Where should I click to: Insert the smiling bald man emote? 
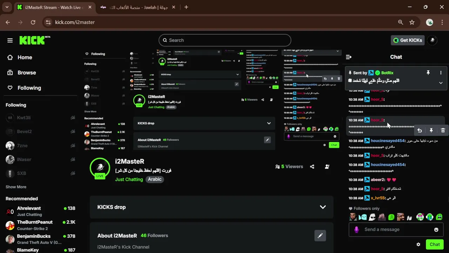pyautogui.click(x=401, y=217)
